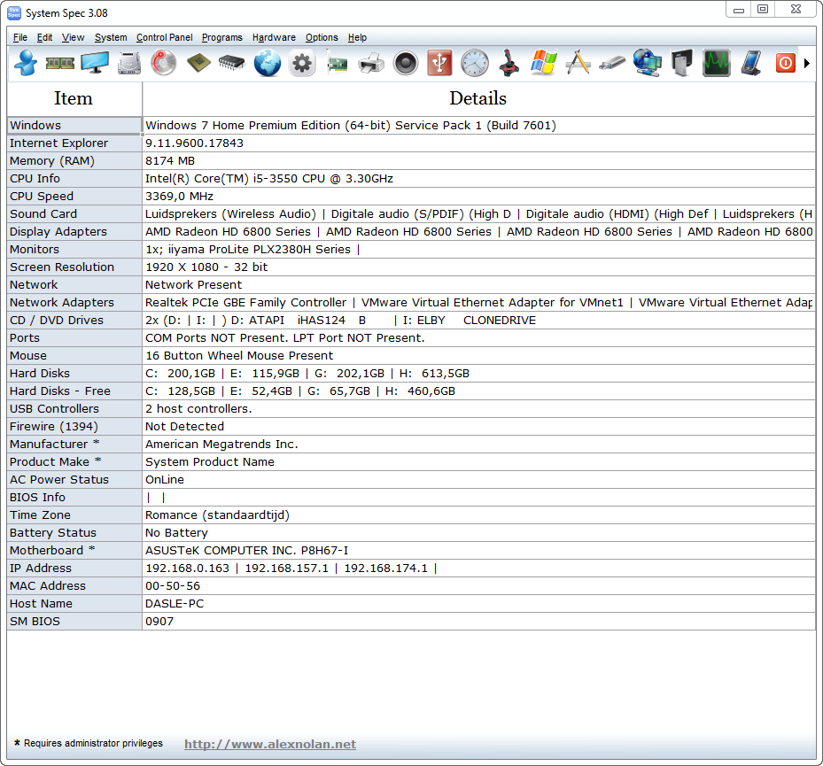Viewport: 823px width, 766px height.
Task: Click the printer icon in toolbar
Action: coord(371,63)
